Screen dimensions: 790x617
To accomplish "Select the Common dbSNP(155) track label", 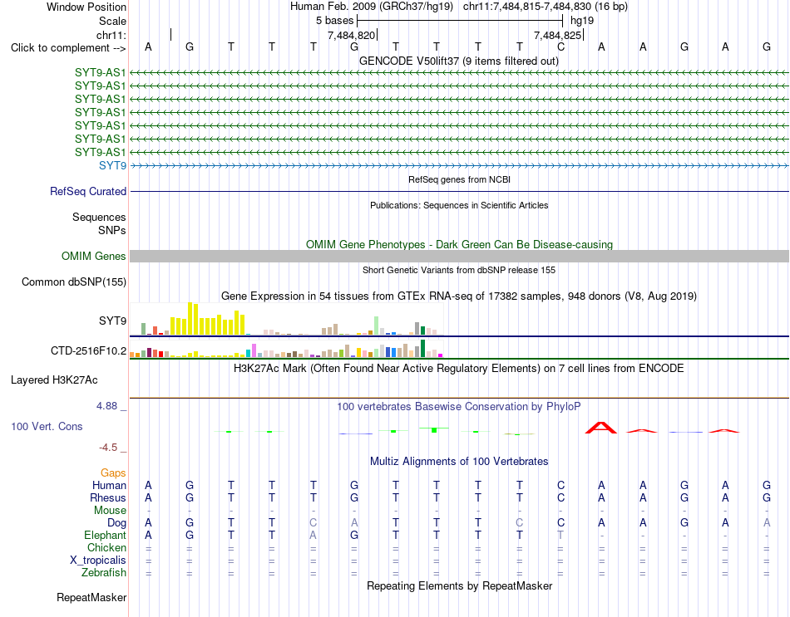I will tap(74, 282).
